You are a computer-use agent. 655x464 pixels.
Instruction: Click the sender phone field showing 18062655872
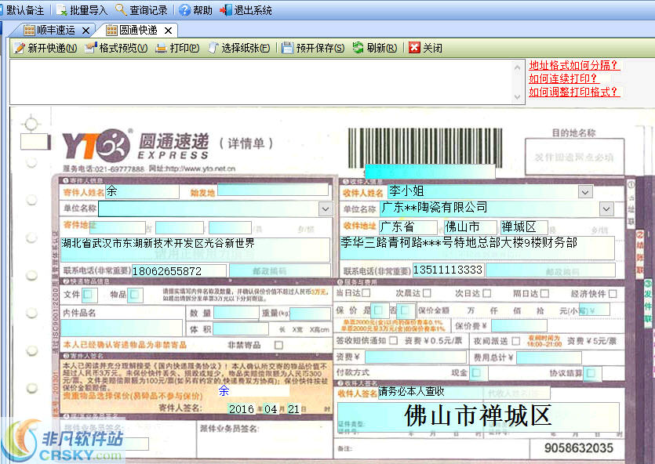click(x=180, y=272)
